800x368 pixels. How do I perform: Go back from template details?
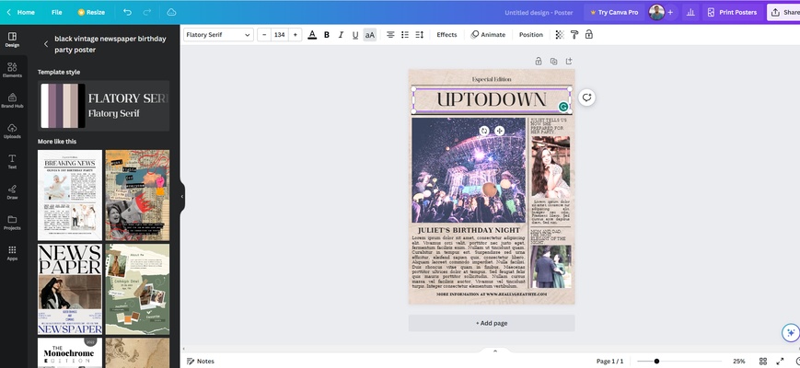(x=46, y=44)
